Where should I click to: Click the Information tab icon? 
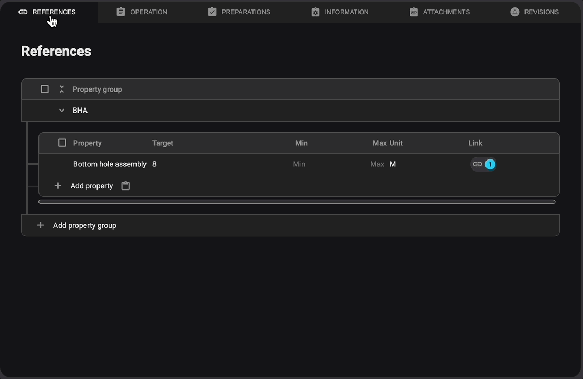pyautogui.click(x=315, y=12)
